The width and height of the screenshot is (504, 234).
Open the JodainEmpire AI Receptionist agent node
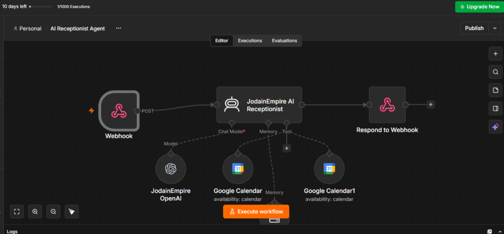click(x=259, y=105)
